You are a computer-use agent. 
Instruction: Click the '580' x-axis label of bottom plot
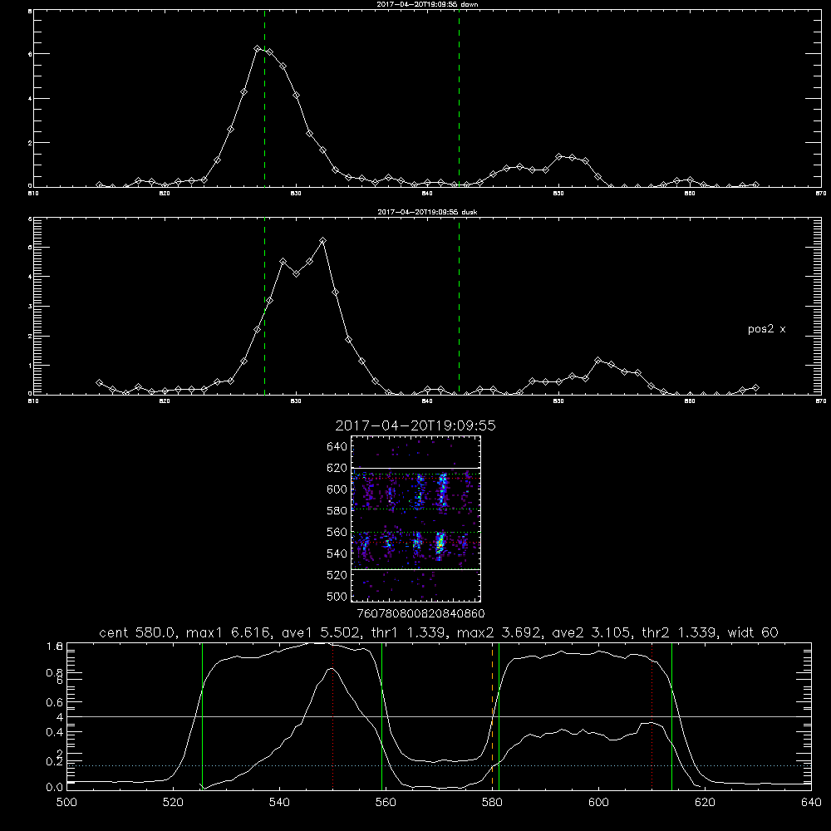coord(492,803)
